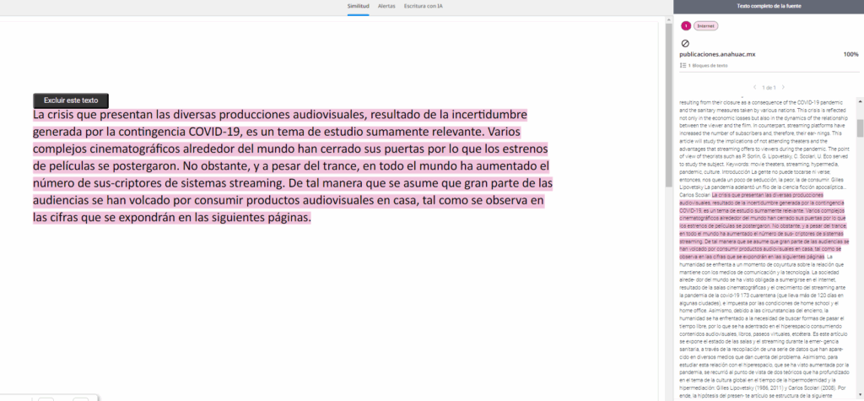Switch to the Alertas tab

coord(386,6)
